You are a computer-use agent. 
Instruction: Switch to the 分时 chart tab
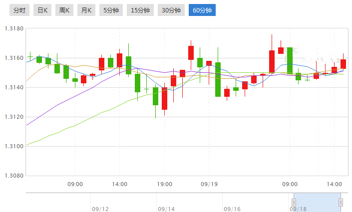coord(19,10)
